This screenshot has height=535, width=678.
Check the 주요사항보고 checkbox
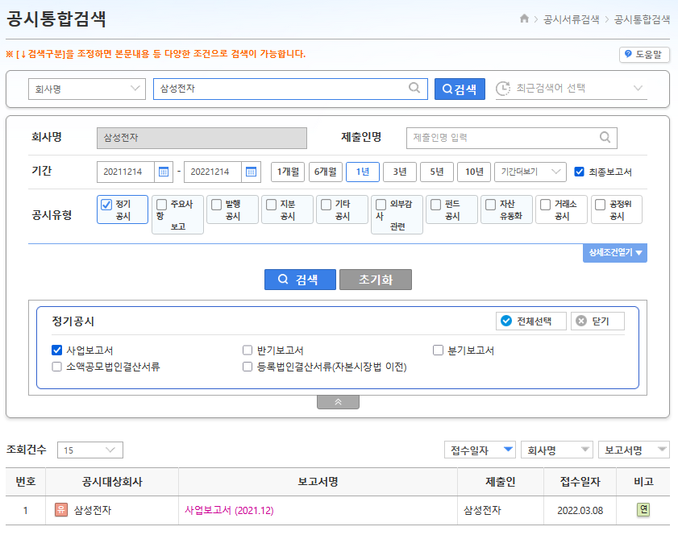click(x=161, y=205)
